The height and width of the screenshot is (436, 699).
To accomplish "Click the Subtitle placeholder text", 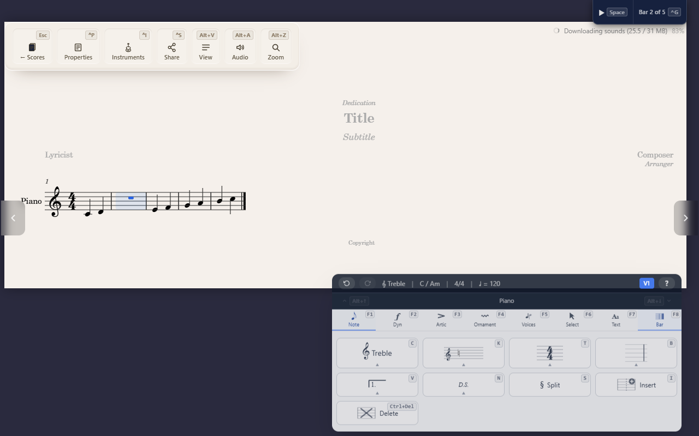I will click(359, 137).
